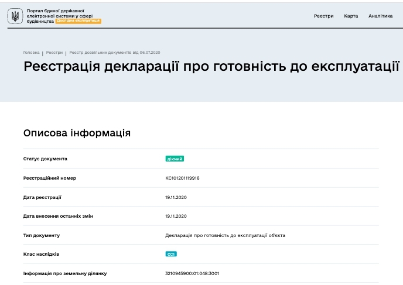This screenshot has width=403, height=285.
Task: Click the 'Клас наслідків' label
Action: coord(41,254)
